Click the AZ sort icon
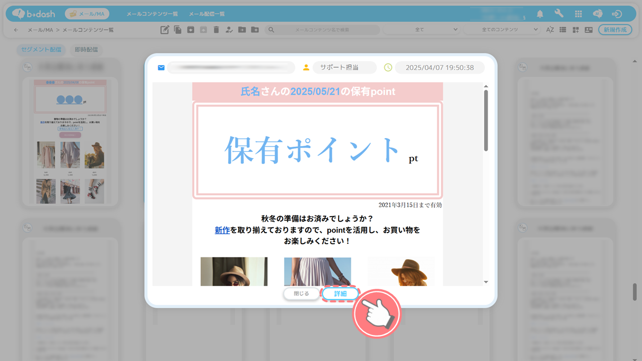 click(550, 30)
